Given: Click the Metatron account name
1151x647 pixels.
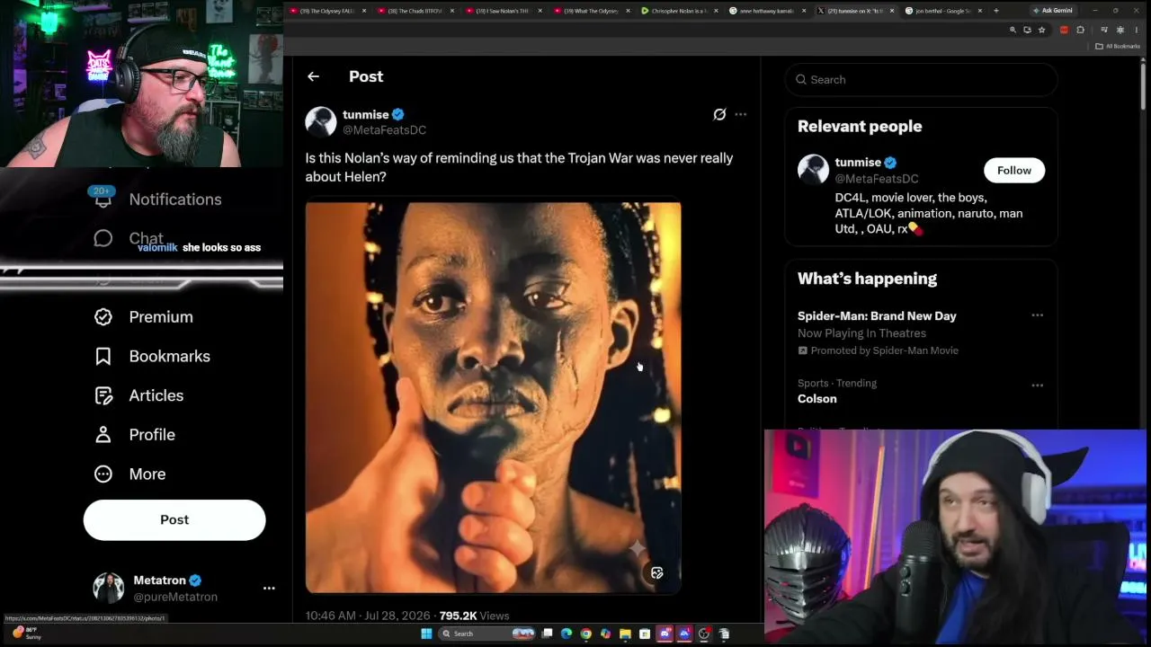Looking at the screenshot, I should pyautogui.click(x=160, y=581).
